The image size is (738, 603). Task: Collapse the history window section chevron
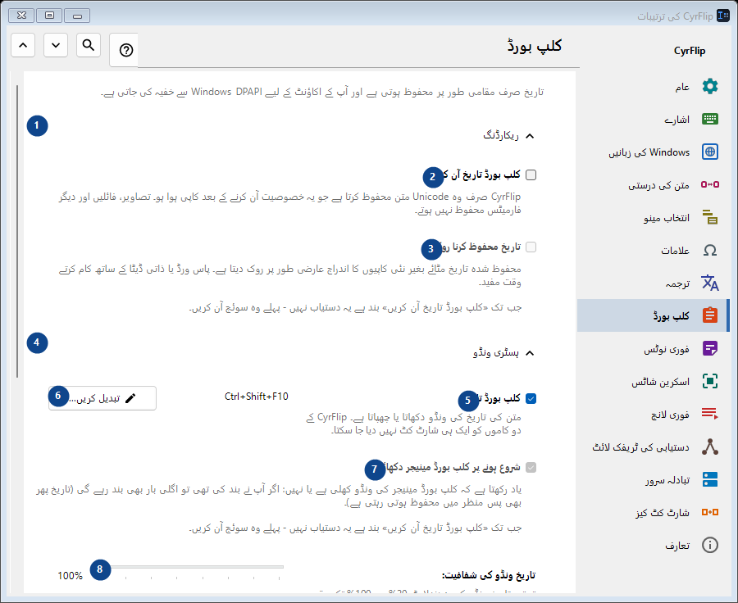coord(530,353)
